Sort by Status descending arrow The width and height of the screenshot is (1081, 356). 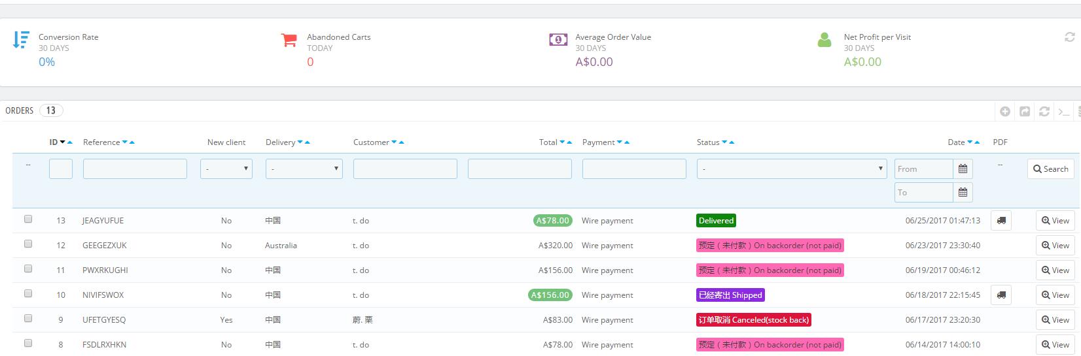(x=724, y=142)
